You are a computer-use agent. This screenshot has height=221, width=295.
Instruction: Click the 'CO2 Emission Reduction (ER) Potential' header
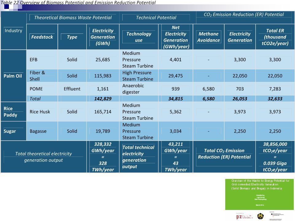(x=244, y=14)
